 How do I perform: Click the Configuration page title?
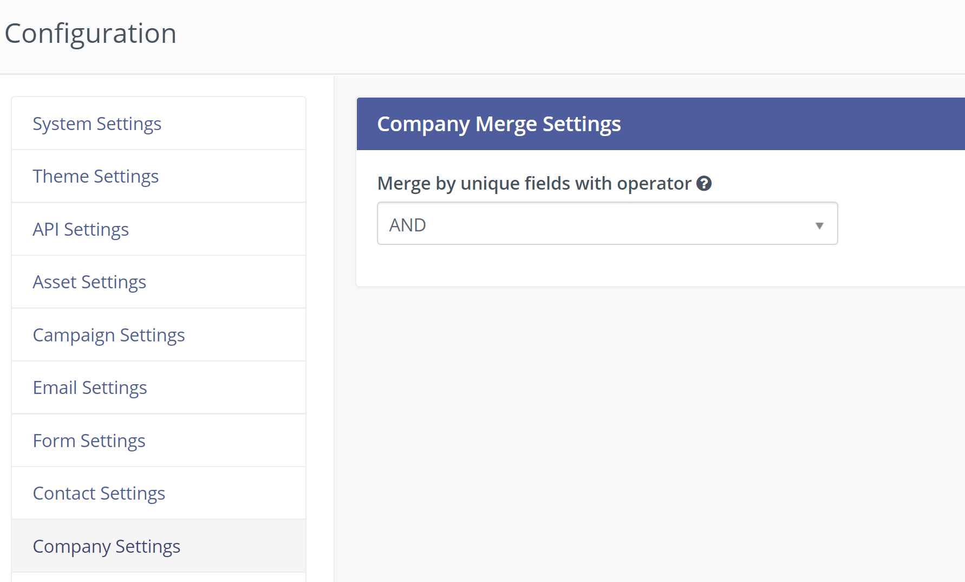pyautogui.click(x=90, y=34)
